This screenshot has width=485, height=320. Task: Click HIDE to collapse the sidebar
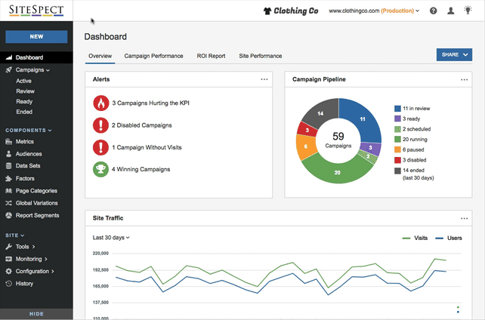(36, 314)
